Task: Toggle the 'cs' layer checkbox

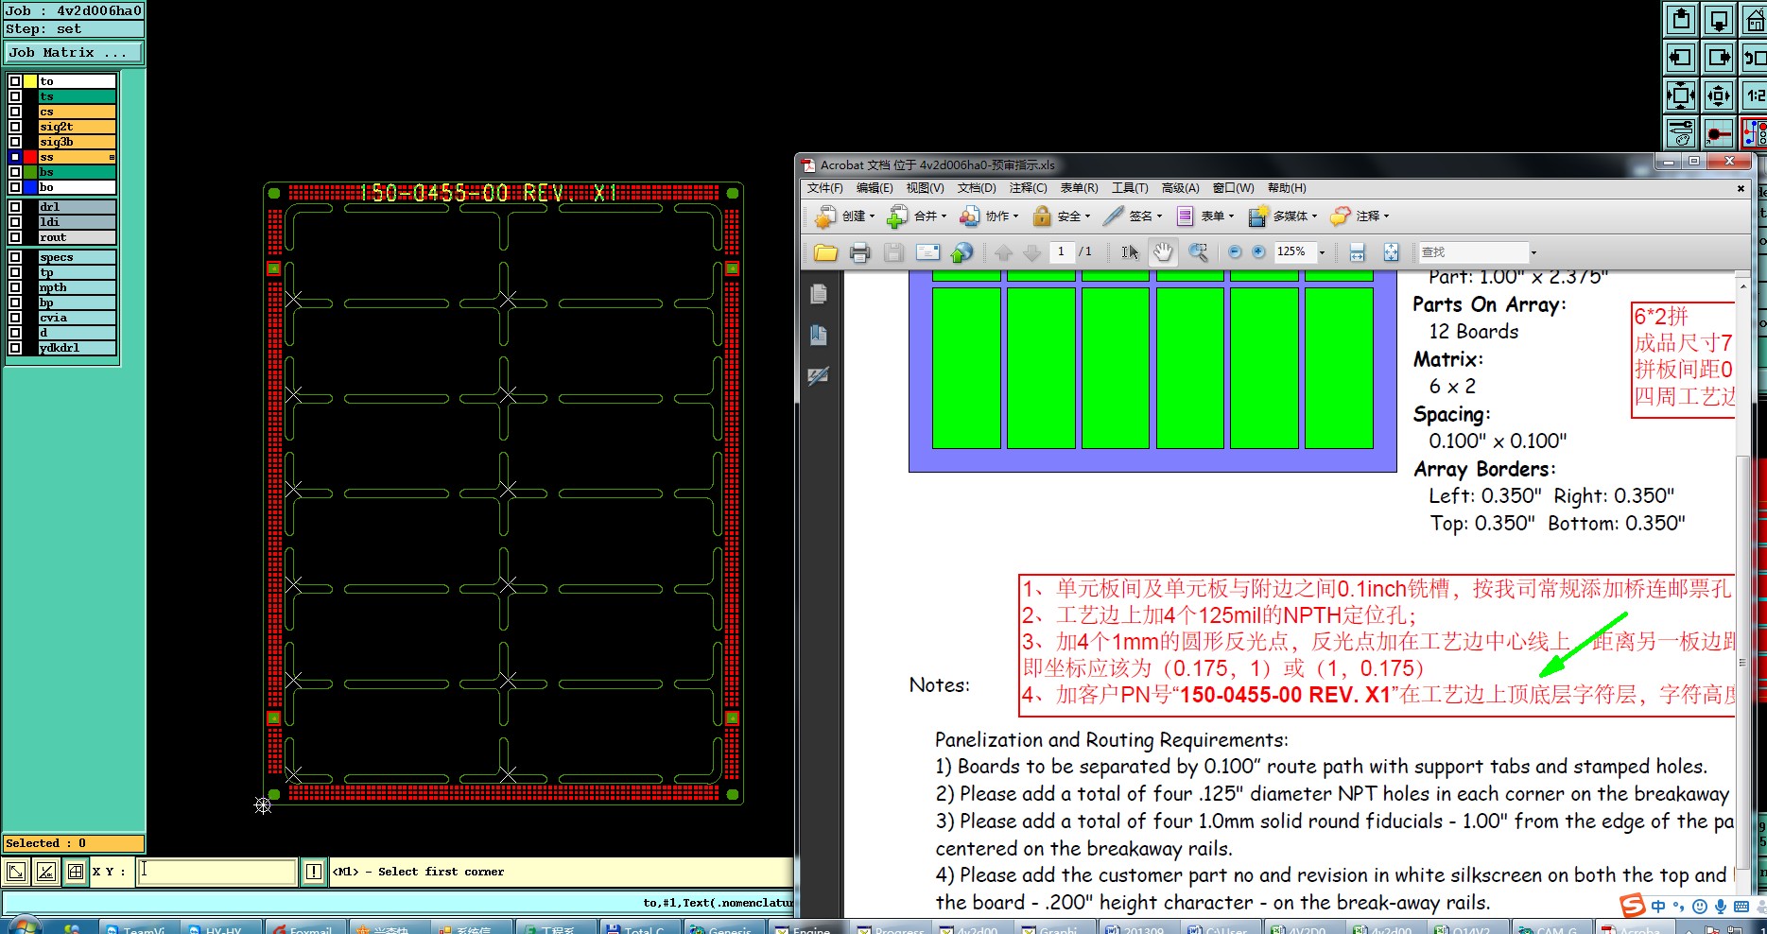Action: [x=15, y=112]
